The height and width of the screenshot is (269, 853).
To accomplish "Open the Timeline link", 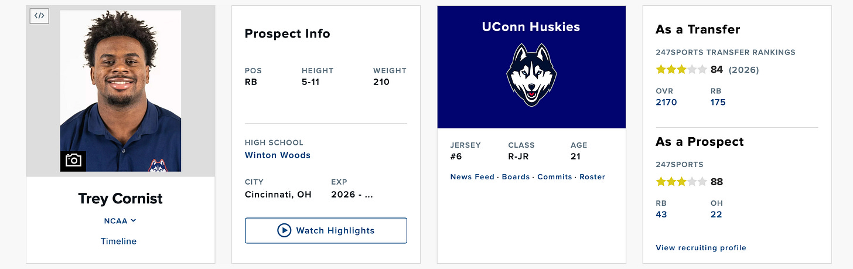I will coord(118,241).
